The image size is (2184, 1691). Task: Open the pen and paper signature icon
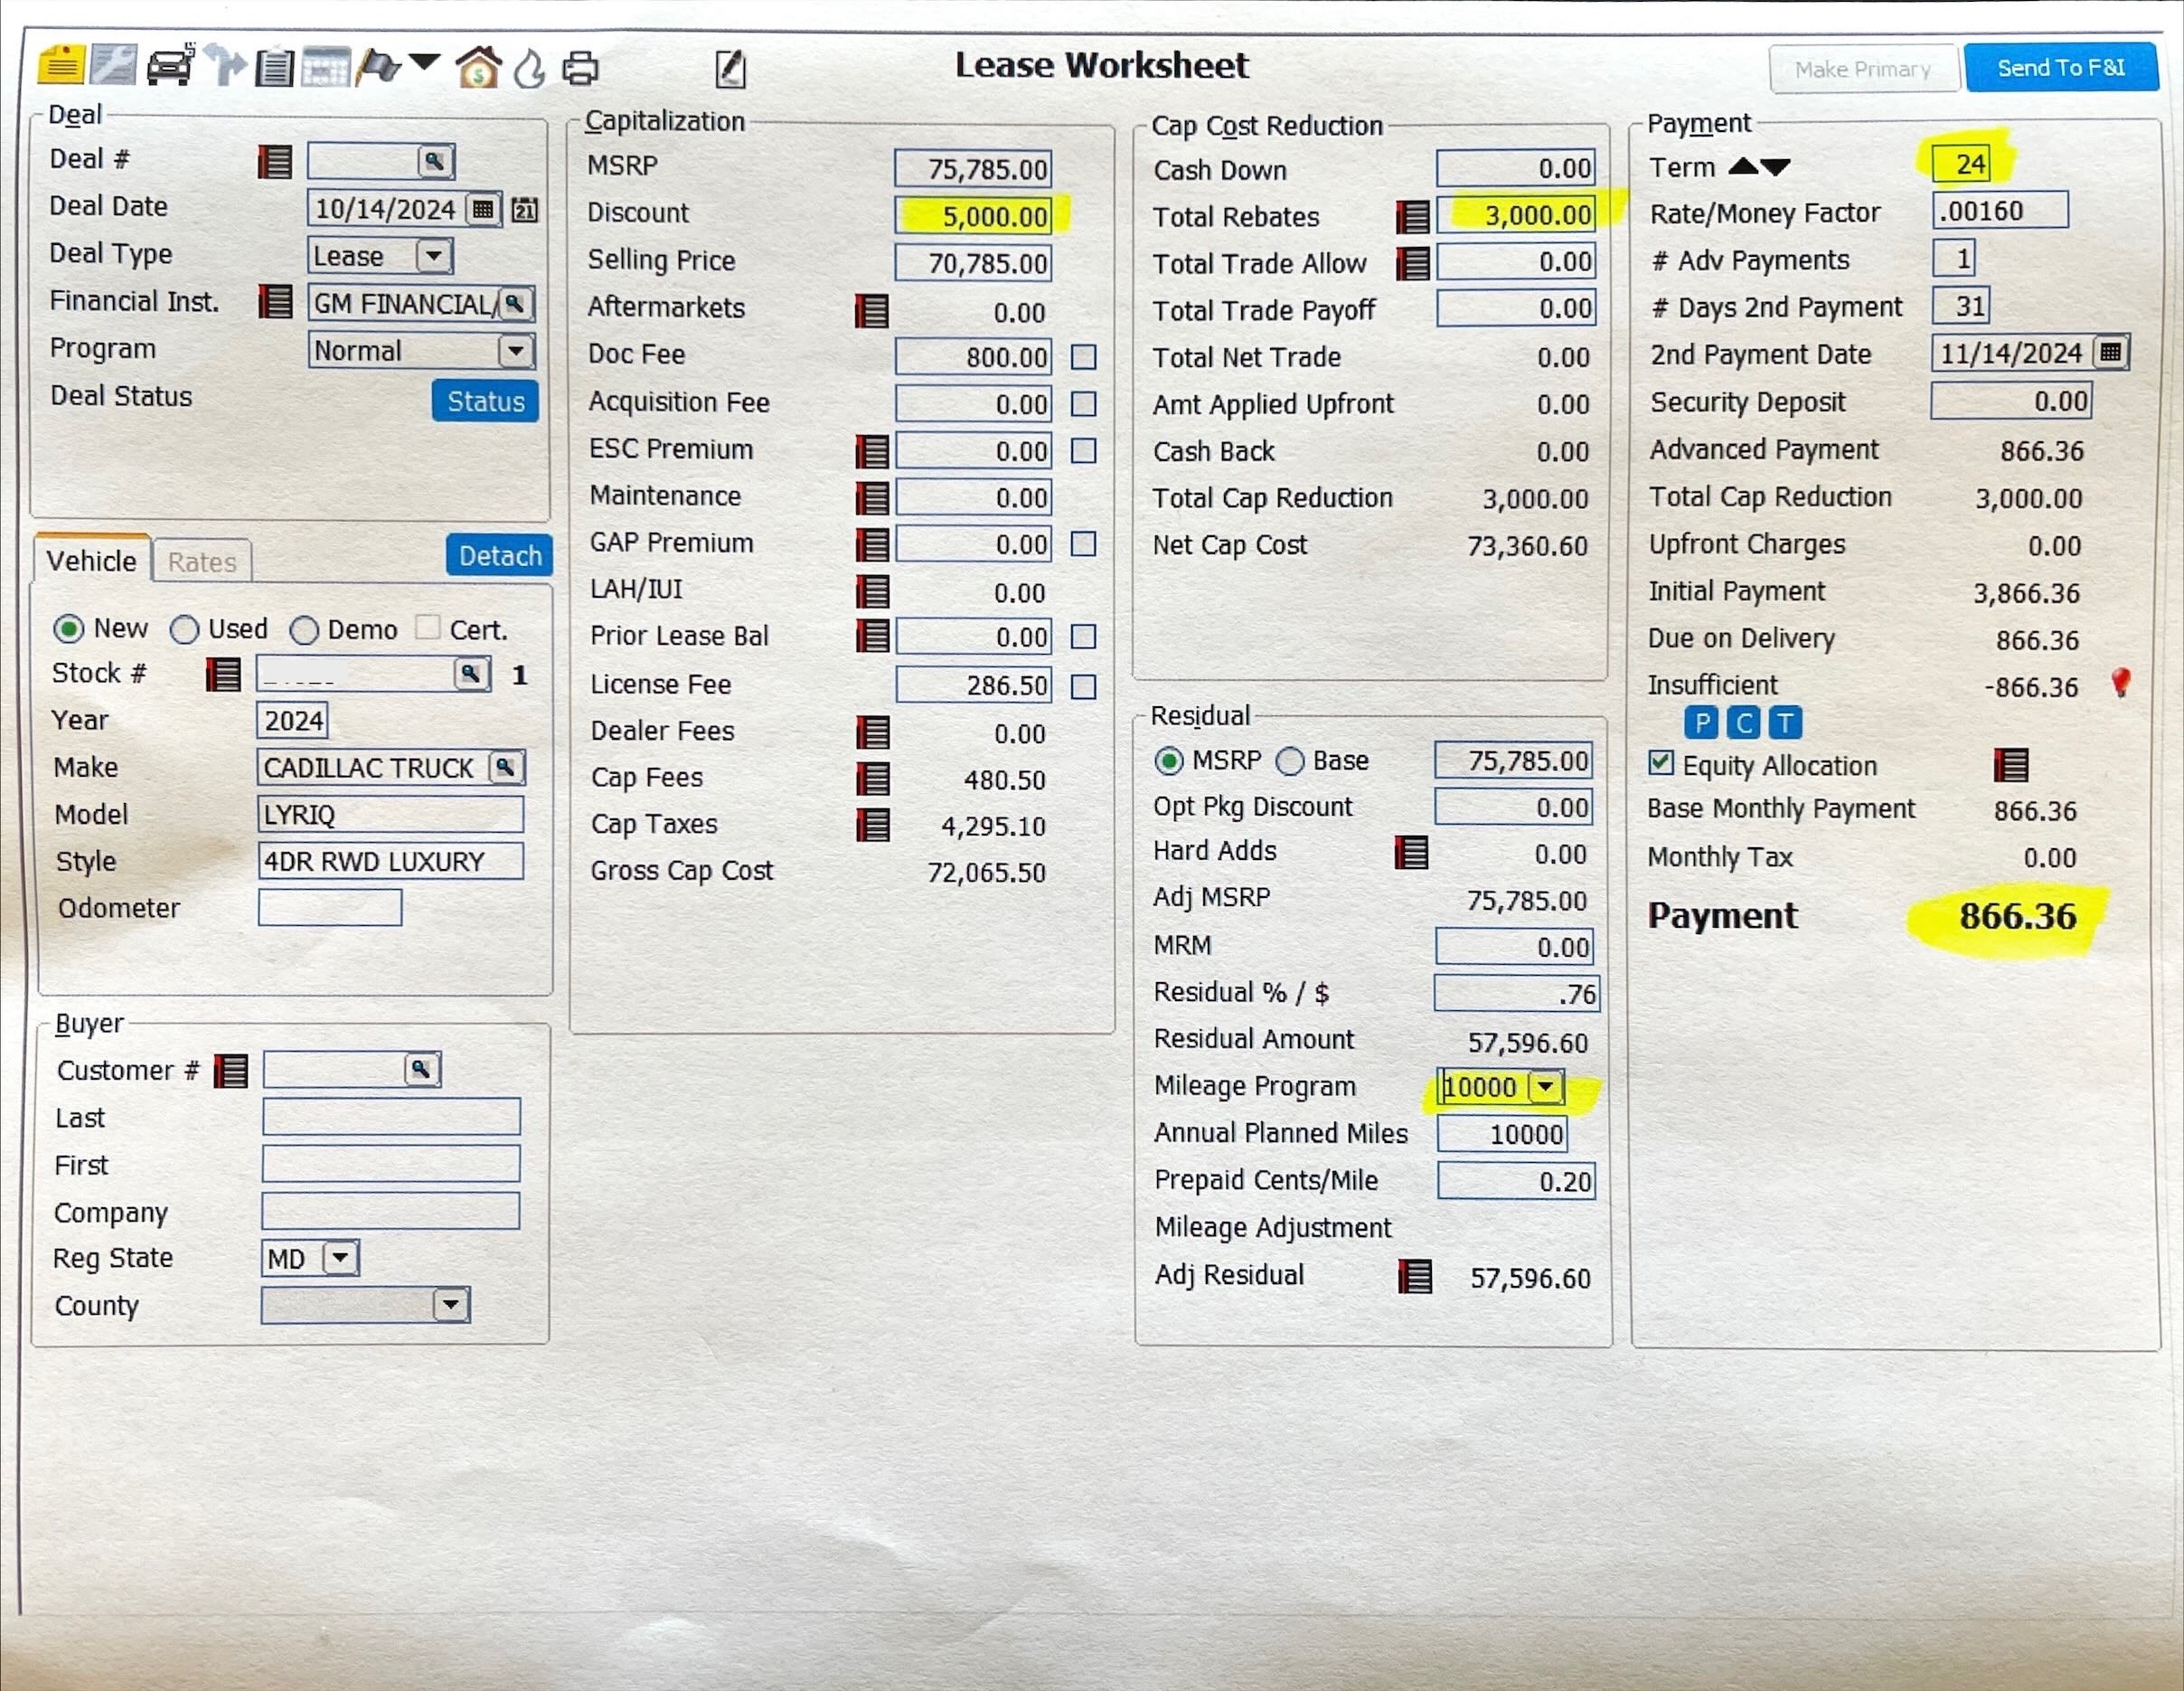[731, 69]
